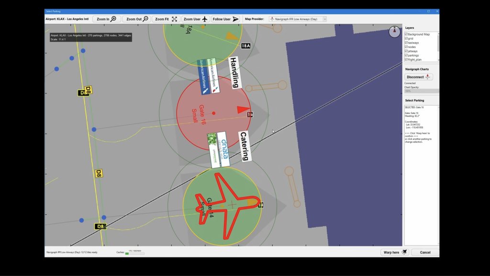Click the green Caches progress bar

pos(134,253)
